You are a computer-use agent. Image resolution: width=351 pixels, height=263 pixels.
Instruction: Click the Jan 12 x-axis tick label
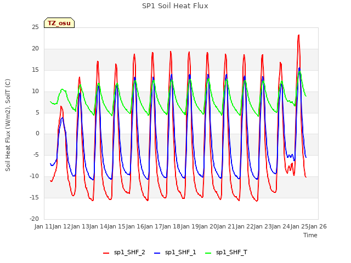coord(61,226)
